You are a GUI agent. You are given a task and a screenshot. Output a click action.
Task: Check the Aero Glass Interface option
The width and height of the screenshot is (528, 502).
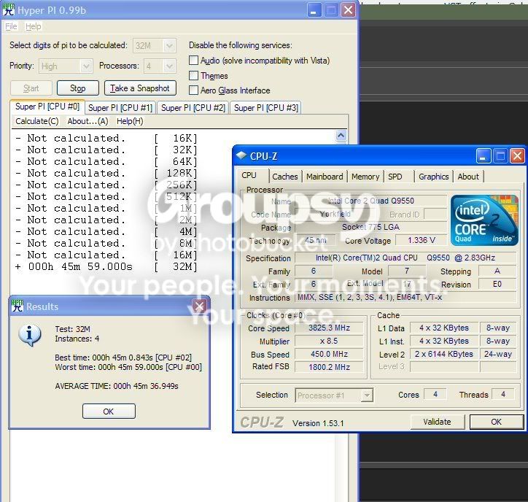point(193,90)
